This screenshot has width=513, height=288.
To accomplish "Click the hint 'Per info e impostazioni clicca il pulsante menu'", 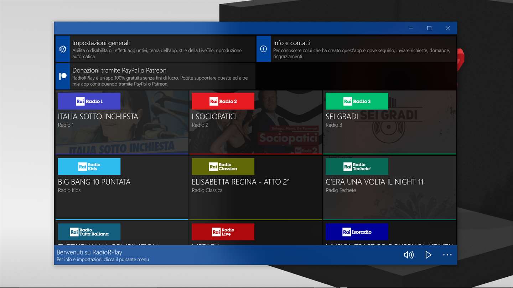I will [103, 260].
